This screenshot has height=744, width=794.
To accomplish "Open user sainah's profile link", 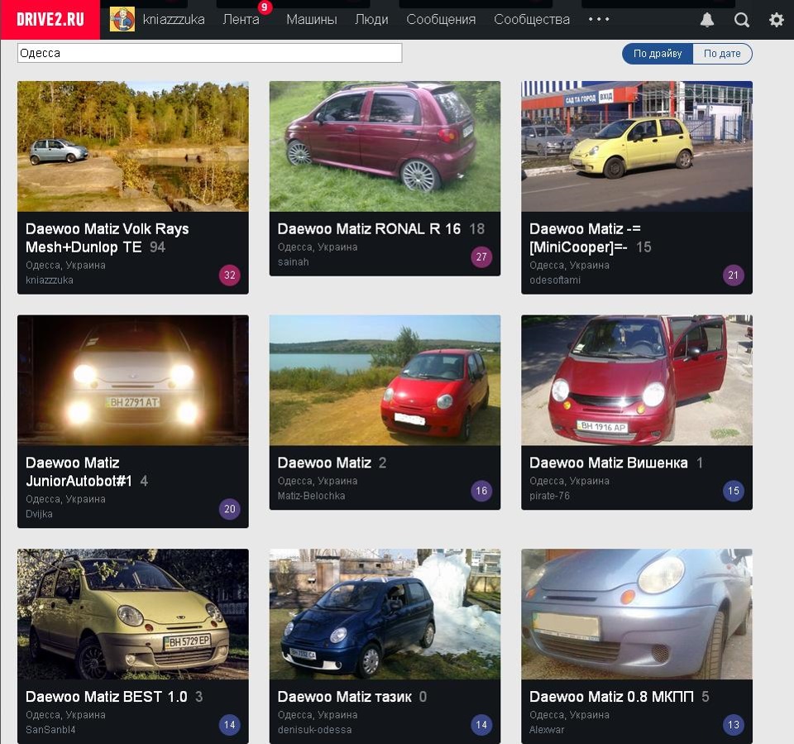I will [x=293, y=262].
